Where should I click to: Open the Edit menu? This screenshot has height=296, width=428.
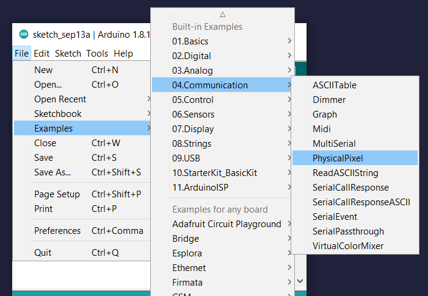click(x=42, y=54)
